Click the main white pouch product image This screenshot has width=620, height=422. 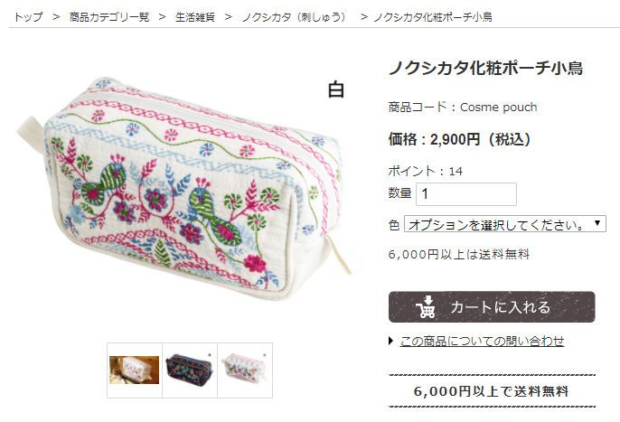tap(190, 188)
